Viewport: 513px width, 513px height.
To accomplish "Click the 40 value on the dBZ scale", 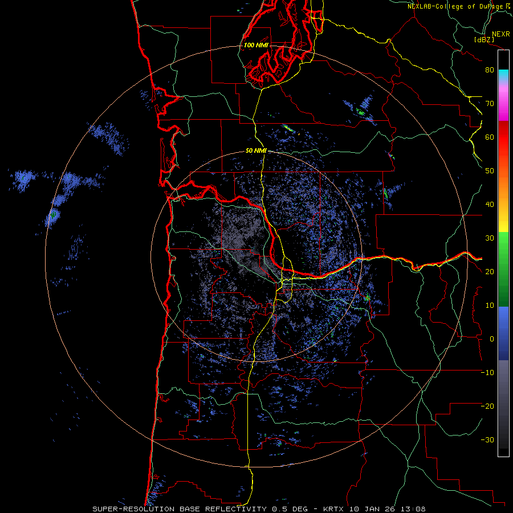I will click(x=490, y=205).
